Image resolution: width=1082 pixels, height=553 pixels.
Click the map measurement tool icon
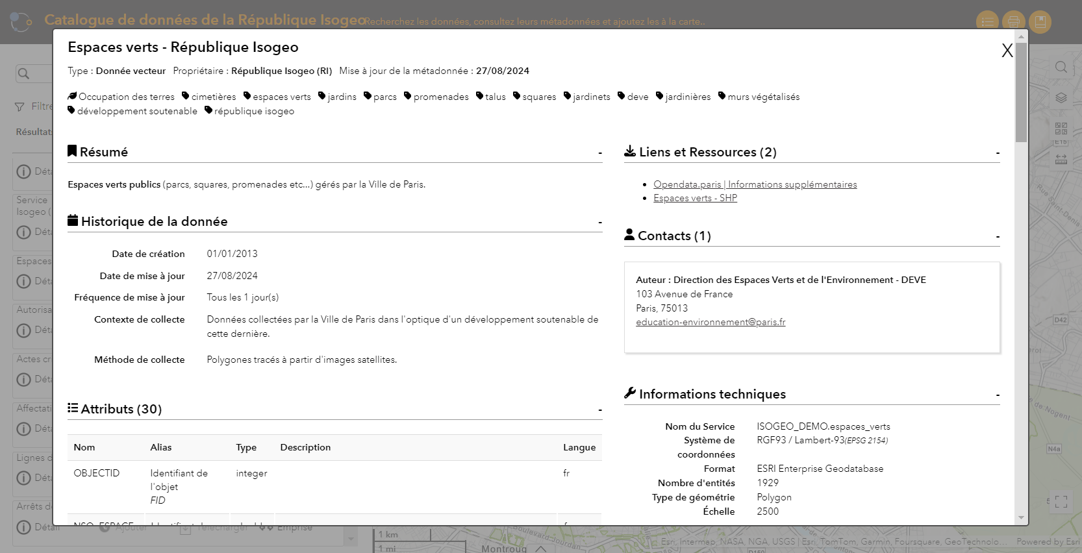(x=1061, y=159)
